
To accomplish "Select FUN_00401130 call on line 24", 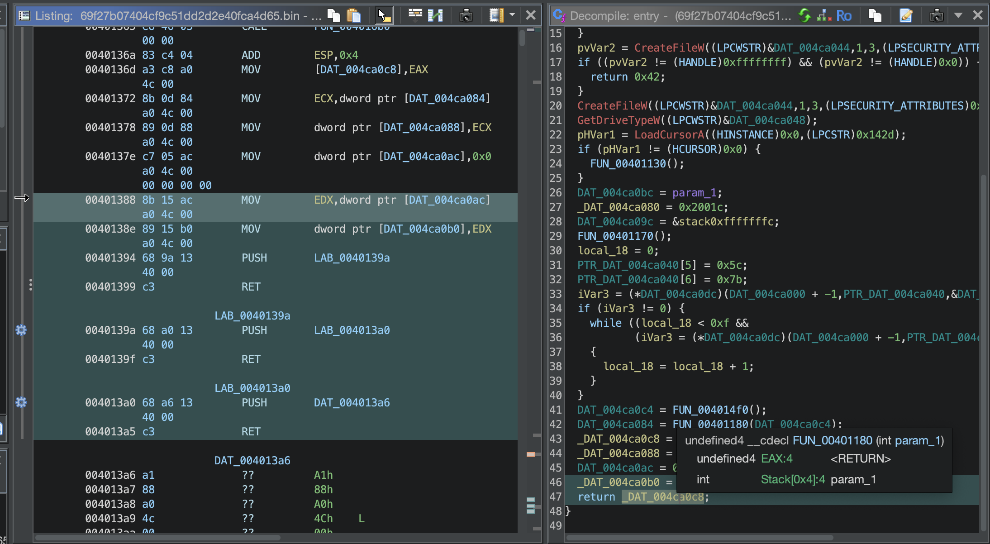I will click(628, 163).
